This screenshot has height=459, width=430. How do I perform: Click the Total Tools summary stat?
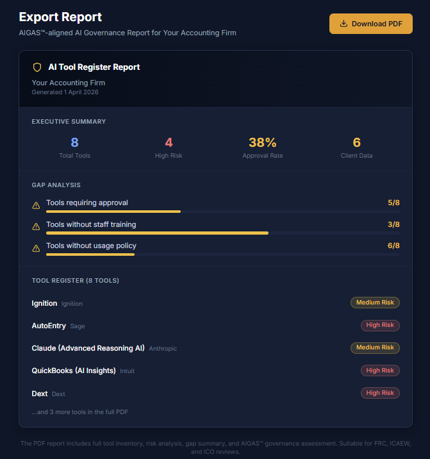click(x=74, y=147)
